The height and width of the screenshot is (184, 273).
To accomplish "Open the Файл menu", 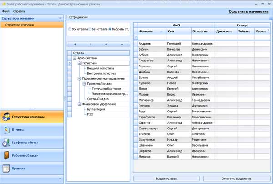I will [6, 11].
